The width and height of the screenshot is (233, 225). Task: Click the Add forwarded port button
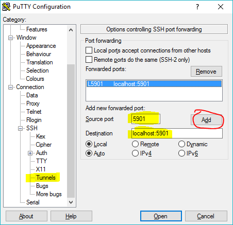(x=206, y=120)
